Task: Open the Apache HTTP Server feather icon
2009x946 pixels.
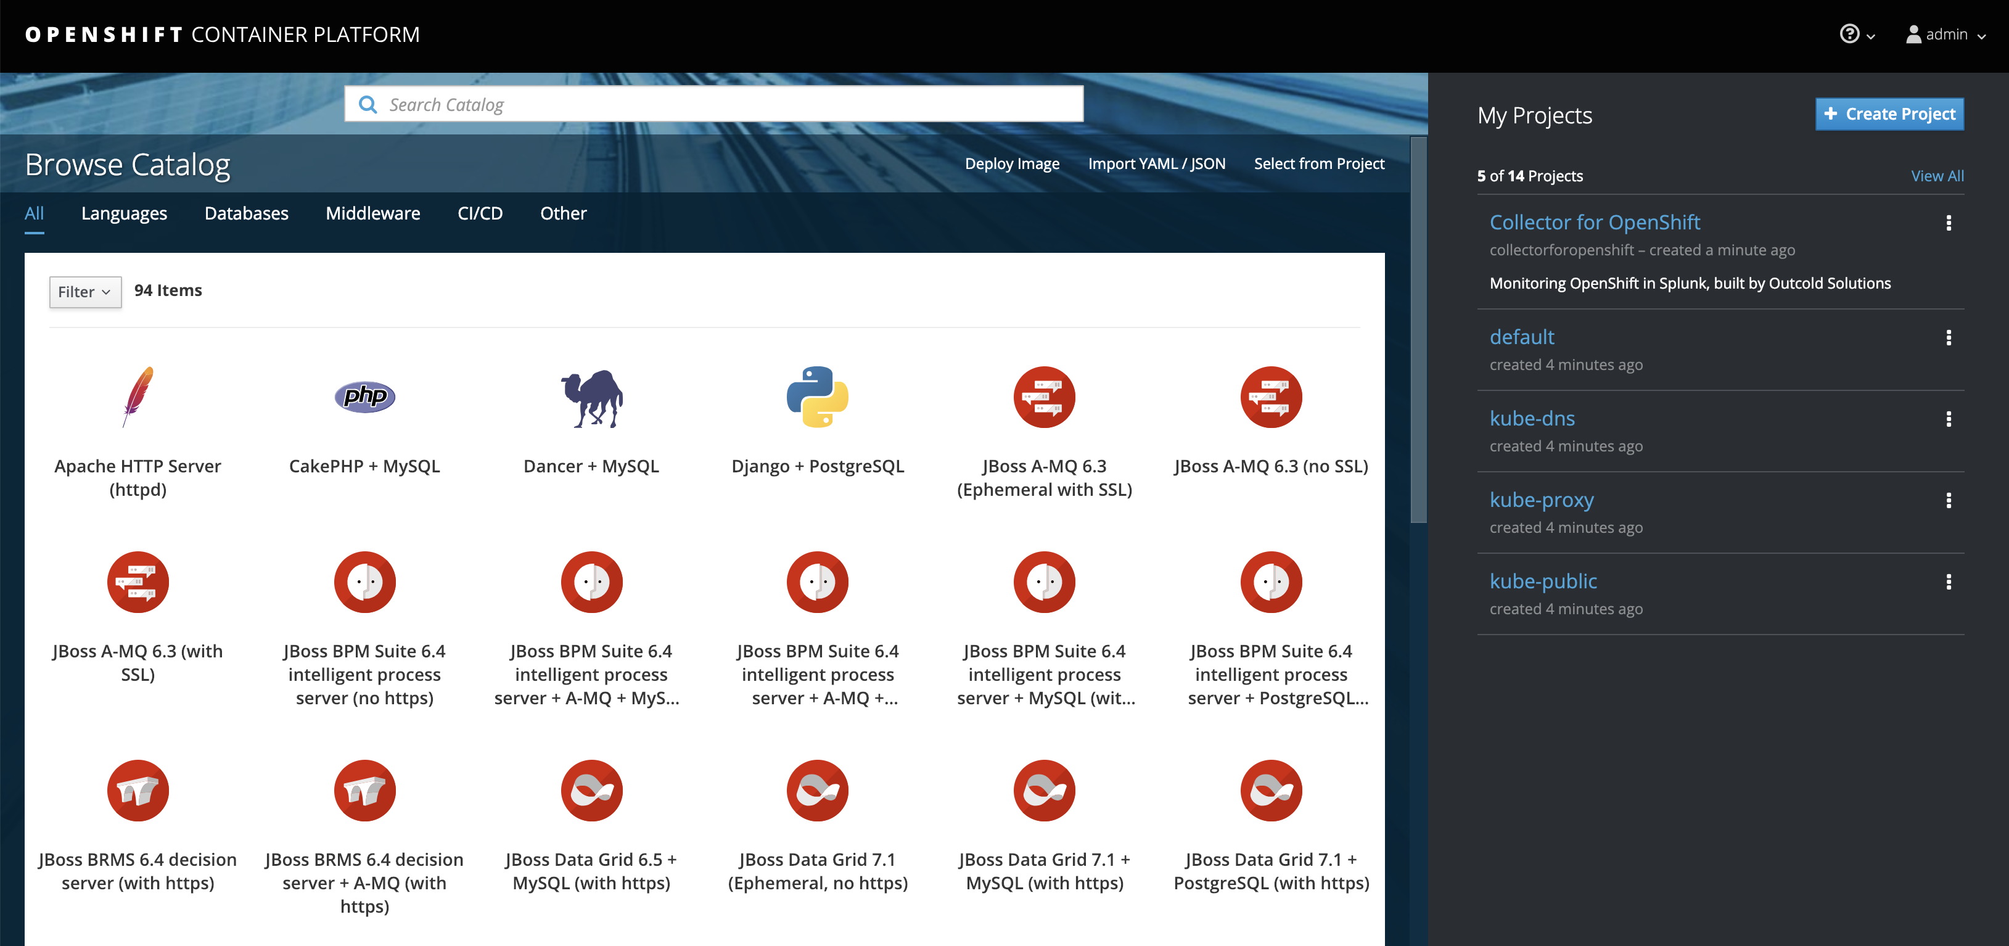Action: (x=138, y=397)
